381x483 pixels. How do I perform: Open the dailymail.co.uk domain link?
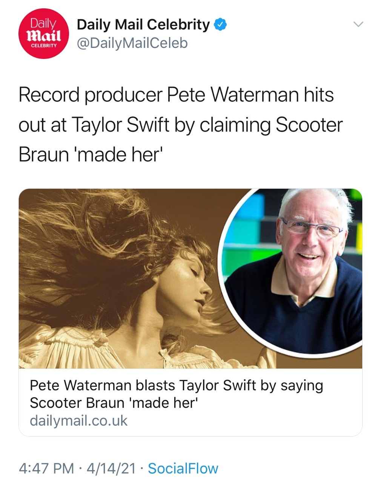click(78, 421)
